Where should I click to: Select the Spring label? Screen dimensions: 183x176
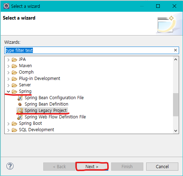(x=25, y=91)
